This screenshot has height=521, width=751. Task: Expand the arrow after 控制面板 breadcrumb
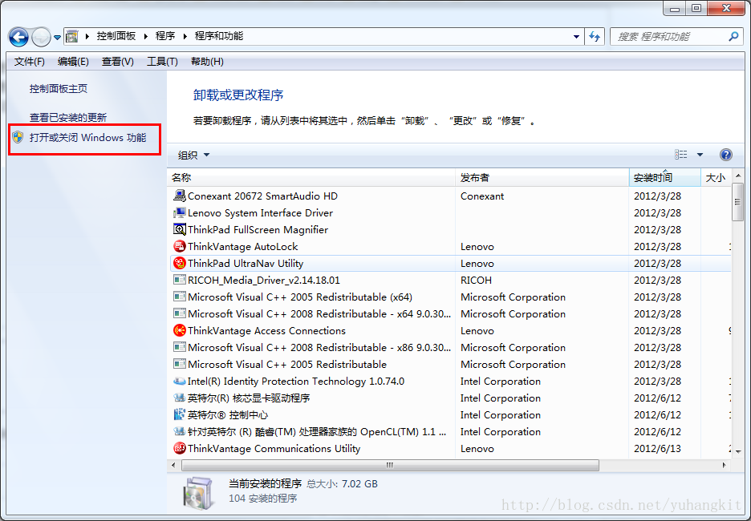[145, 36]
